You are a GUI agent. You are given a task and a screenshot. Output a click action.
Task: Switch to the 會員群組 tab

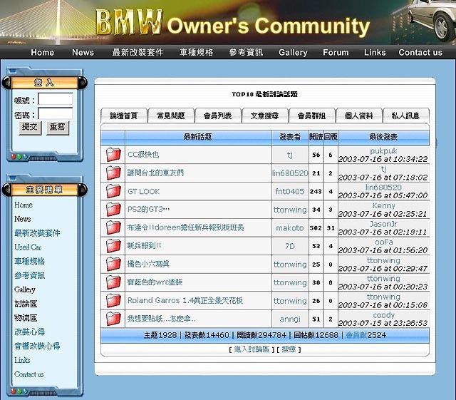tap(312, 116)
